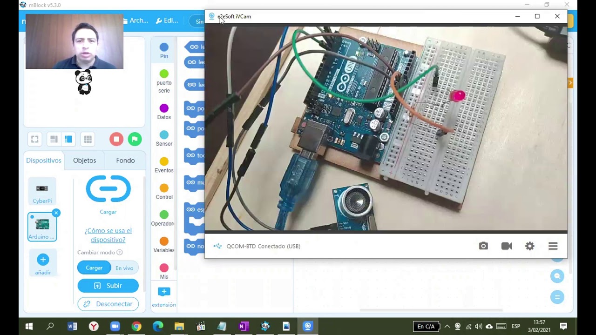Open the ¿Cómo se usa el dispositivo? link
Screen dimensions: 596x335
(x=108, y=235)
